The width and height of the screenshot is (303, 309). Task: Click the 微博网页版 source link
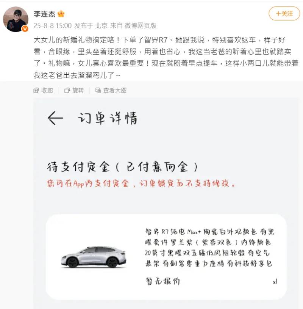141,26
